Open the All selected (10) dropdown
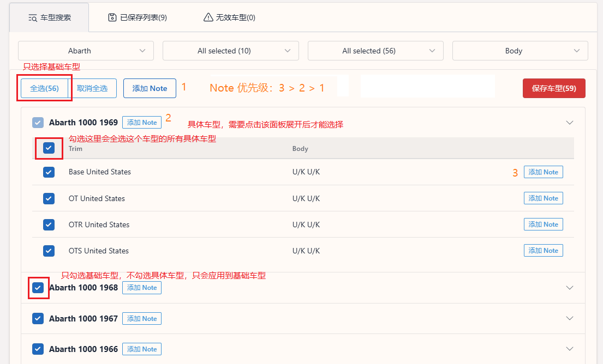 click(230, 51)
